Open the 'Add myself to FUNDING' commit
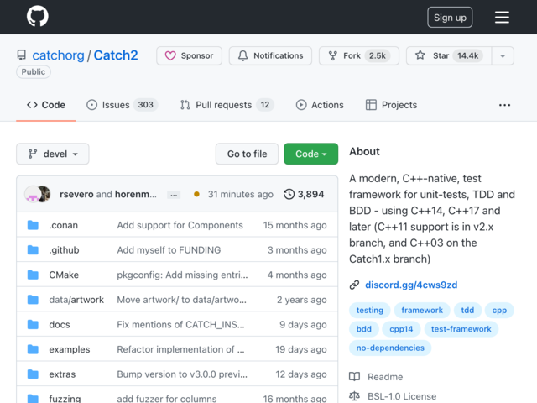The width and height of the screenshot is (537, 403). [169, 250]
